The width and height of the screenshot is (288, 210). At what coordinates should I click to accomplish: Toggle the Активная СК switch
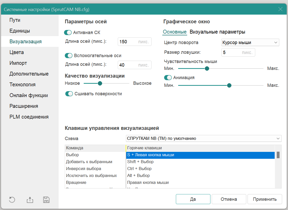pyautogui.click(x=68, y=33)
